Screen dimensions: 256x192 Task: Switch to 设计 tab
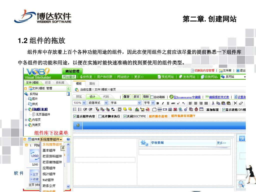(x=92, y=97)
